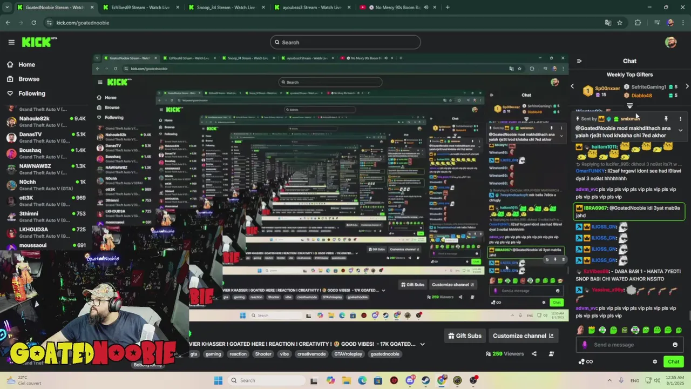Click the Gift Subs button
The height and width of the screenshot is (389, 691).
tap(465, 336)
